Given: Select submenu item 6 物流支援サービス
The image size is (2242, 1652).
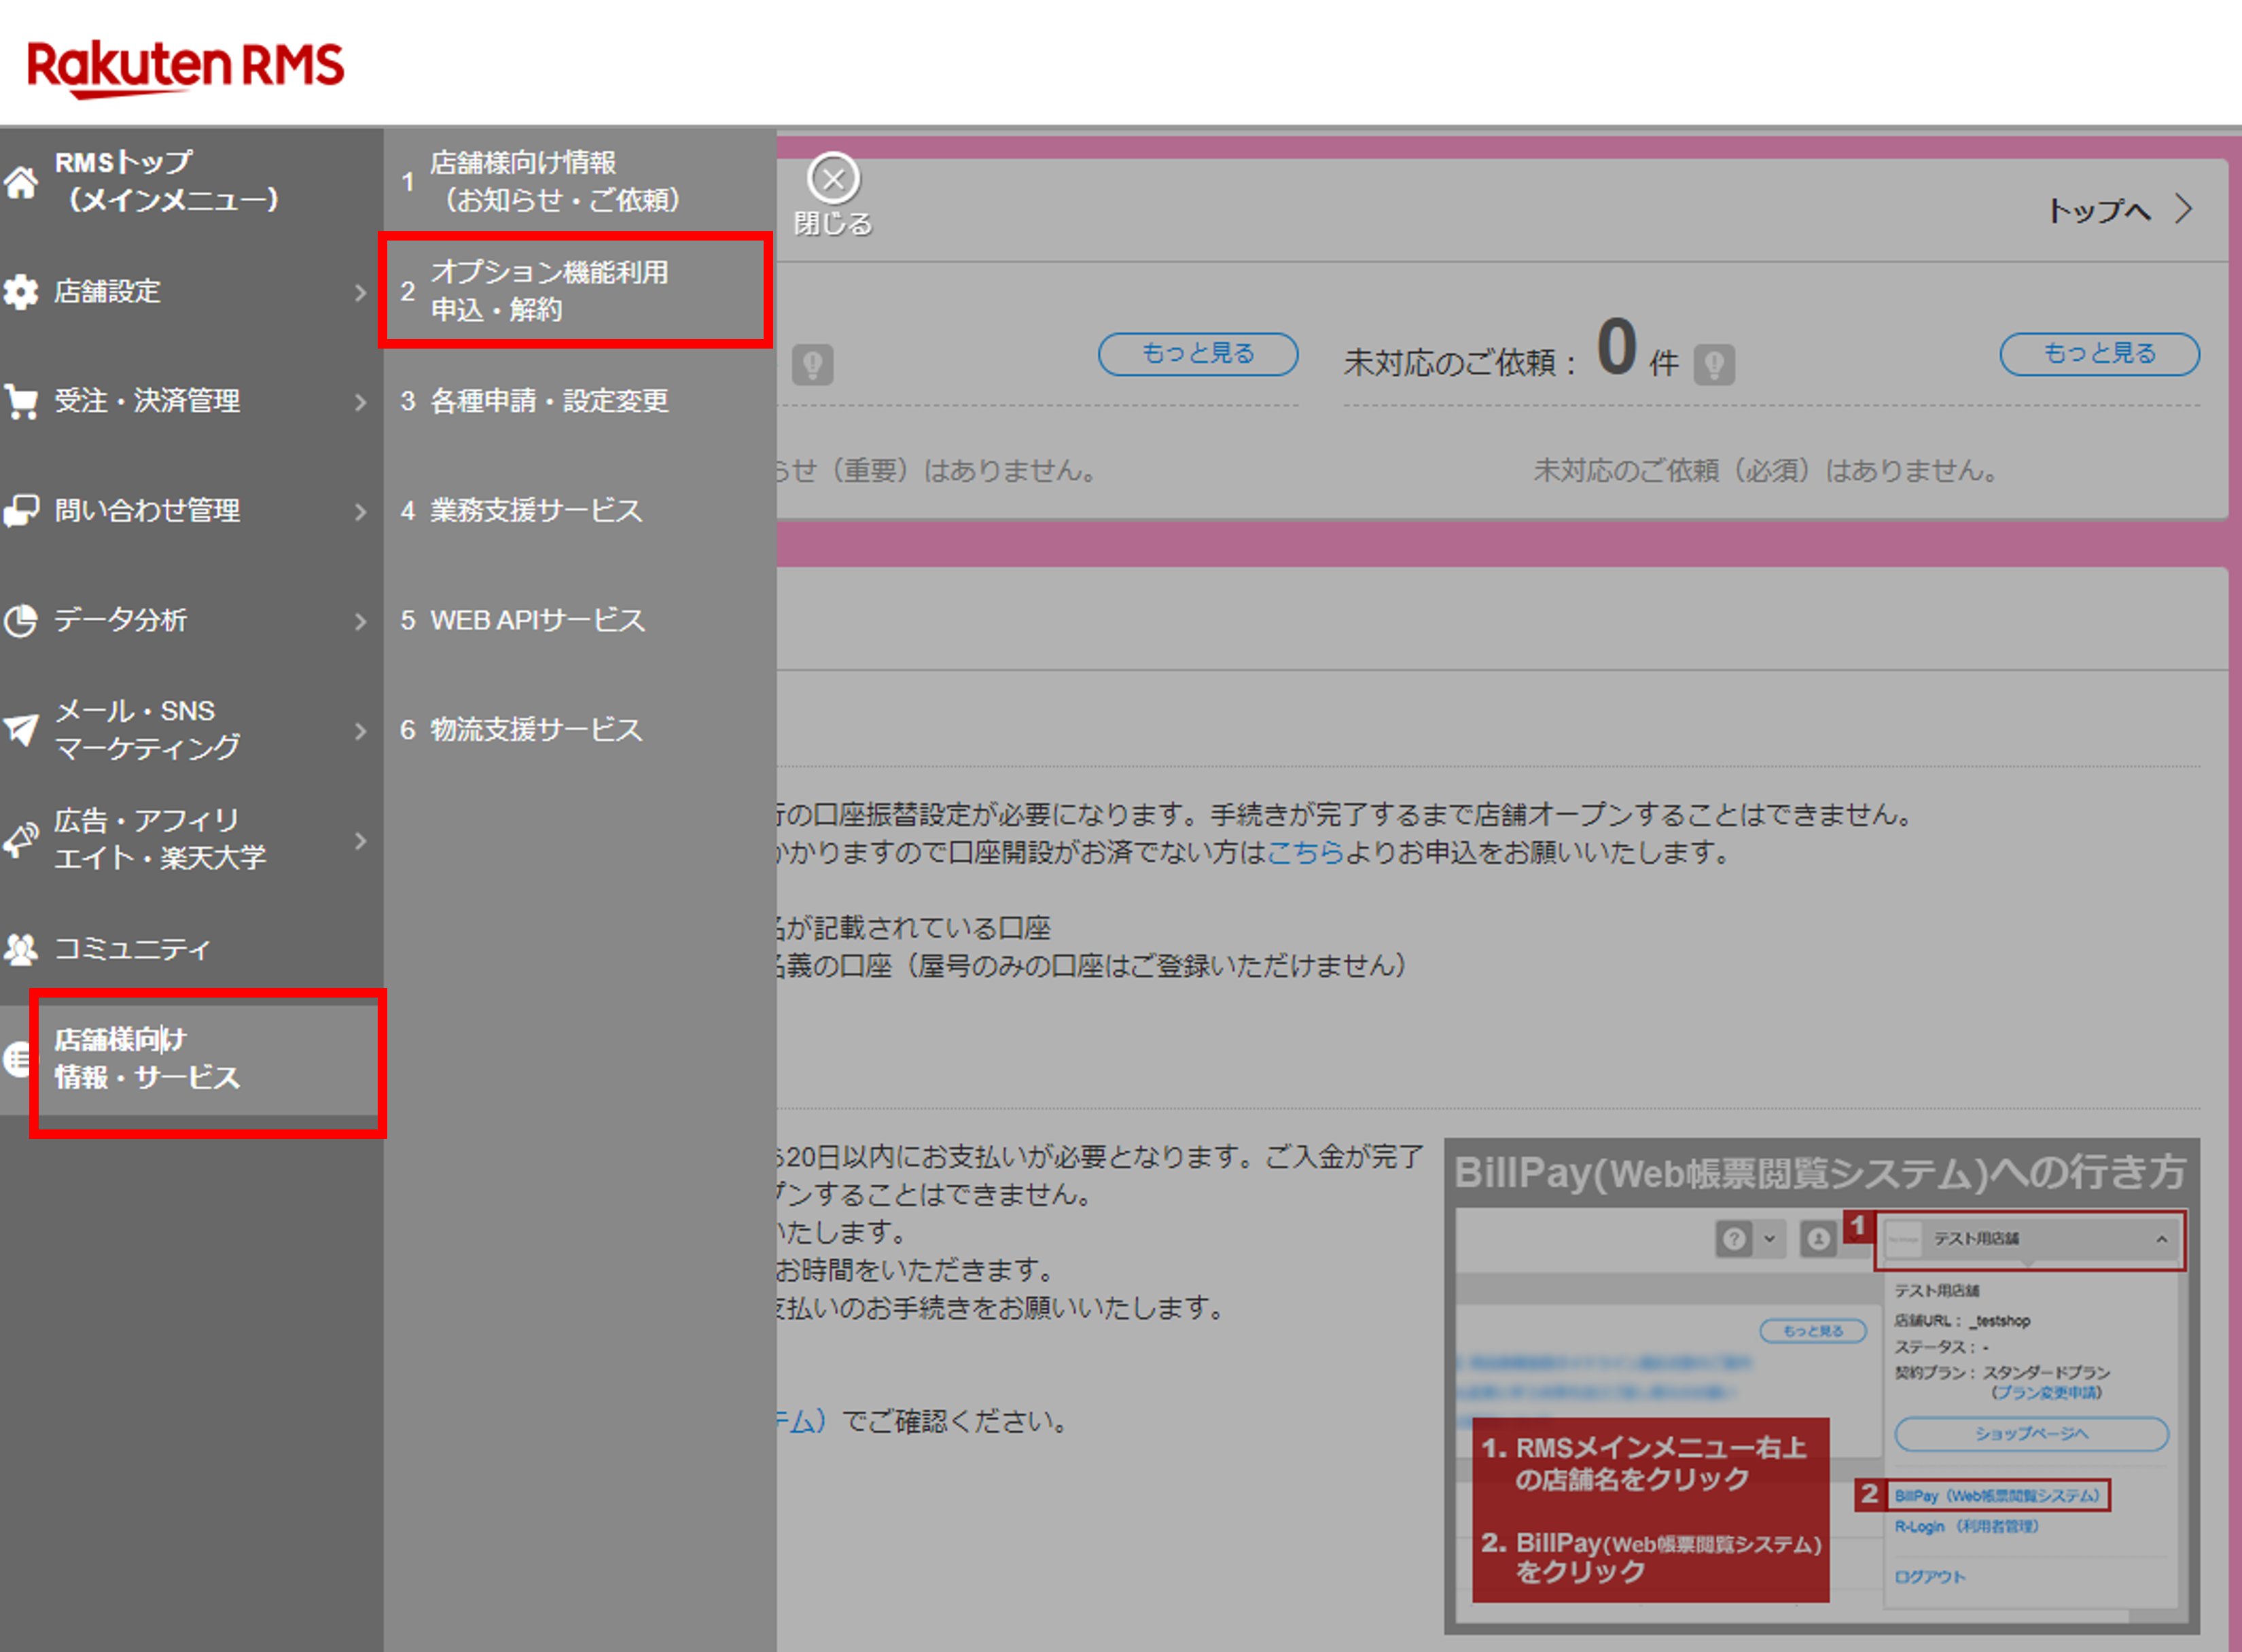Looking at the screenshot, I should (x=580, y=730).
